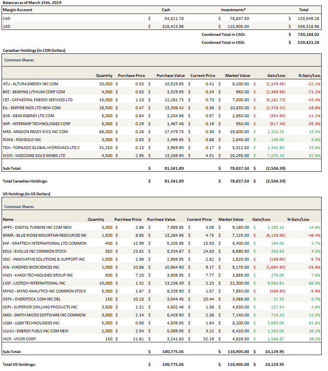Select the BRZ percent loss -71.2%

point(314,92)
